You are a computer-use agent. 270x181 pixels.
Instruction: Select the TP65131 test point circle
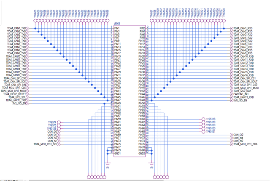(203, 132)
